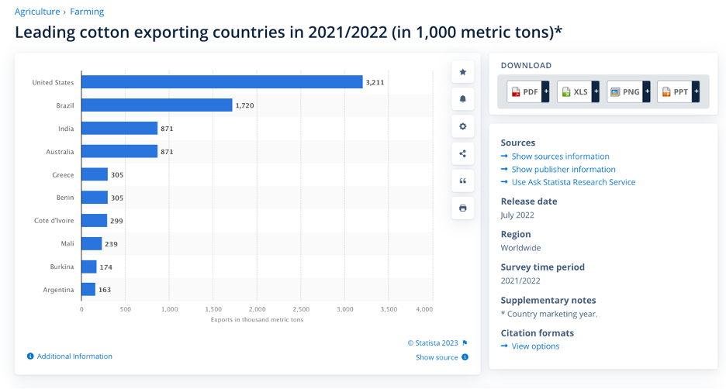Click the quotation mark cite icon
Viewport: 726px width, 389px height.
click(463, 181)
